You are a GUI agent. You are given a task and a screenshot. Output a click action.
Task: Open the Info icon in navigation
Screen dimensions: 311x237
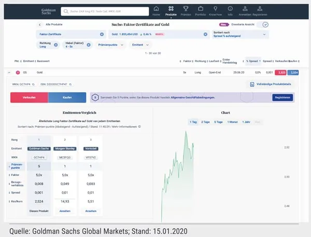[230, 9]
